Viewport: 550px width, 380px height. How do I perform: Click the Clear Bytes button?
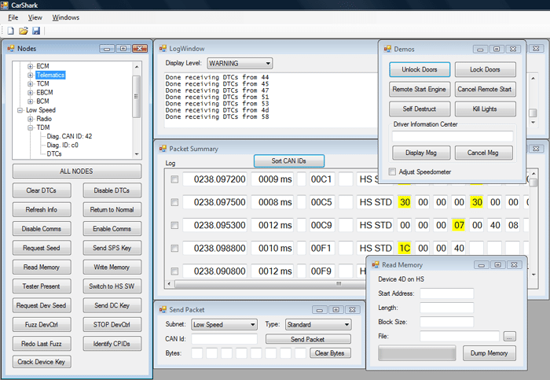(x=330, y=353)
